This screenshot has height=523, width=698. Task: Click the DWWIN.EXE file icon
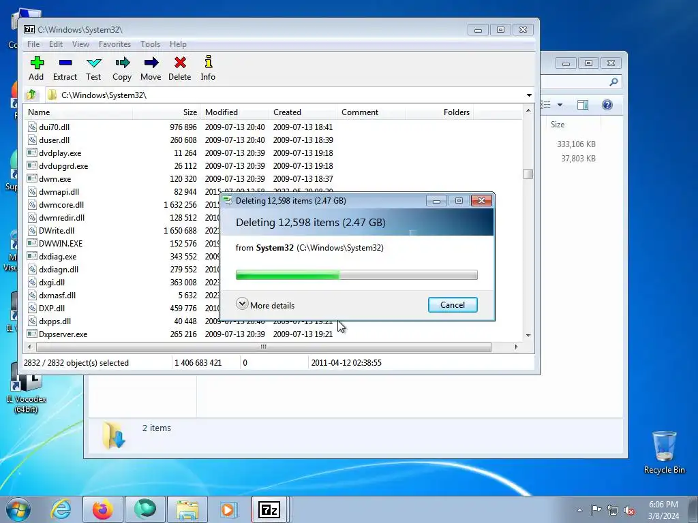pos(32,243)
